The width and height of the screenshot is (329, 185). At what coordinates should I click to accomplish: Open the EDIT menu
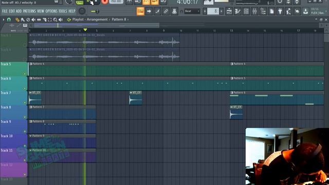point(12,11)
